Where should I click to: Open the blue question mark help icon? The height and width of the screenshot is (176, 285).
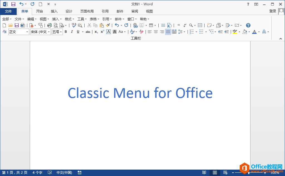(248, 25)
